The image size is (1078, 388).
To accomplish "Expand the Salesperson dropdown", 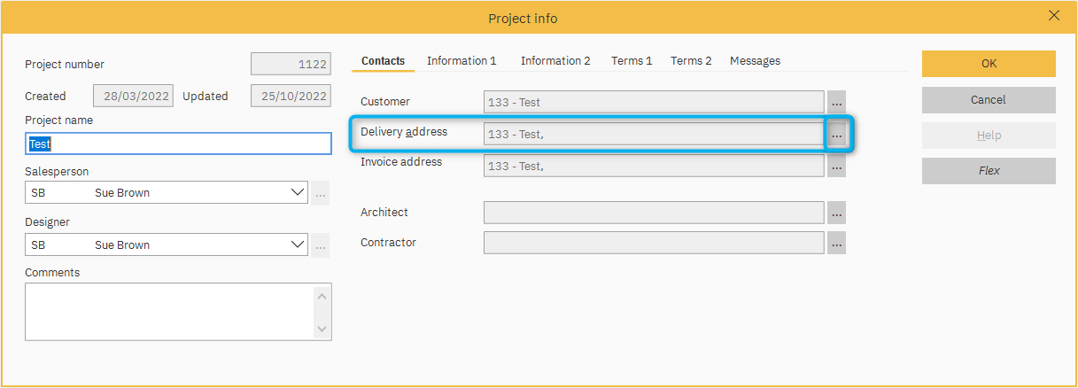I will (297, 192).
